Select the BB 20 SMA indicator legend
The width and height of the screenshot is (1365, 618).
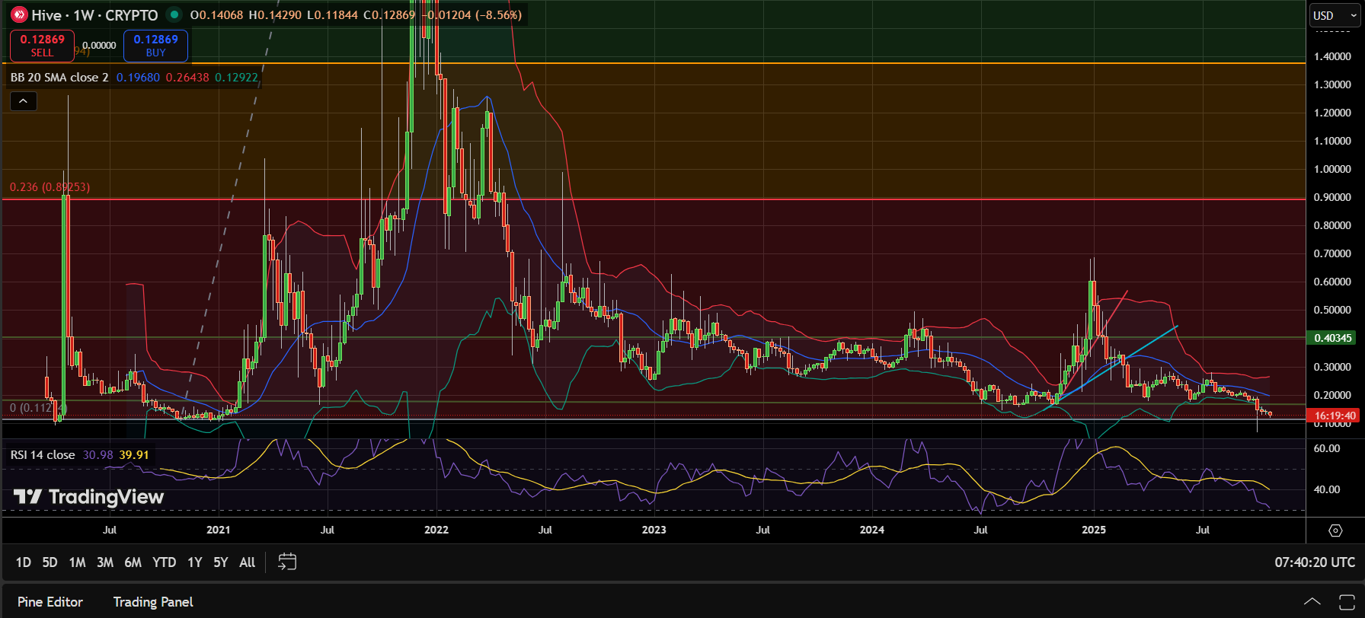[x=59, y=78]
